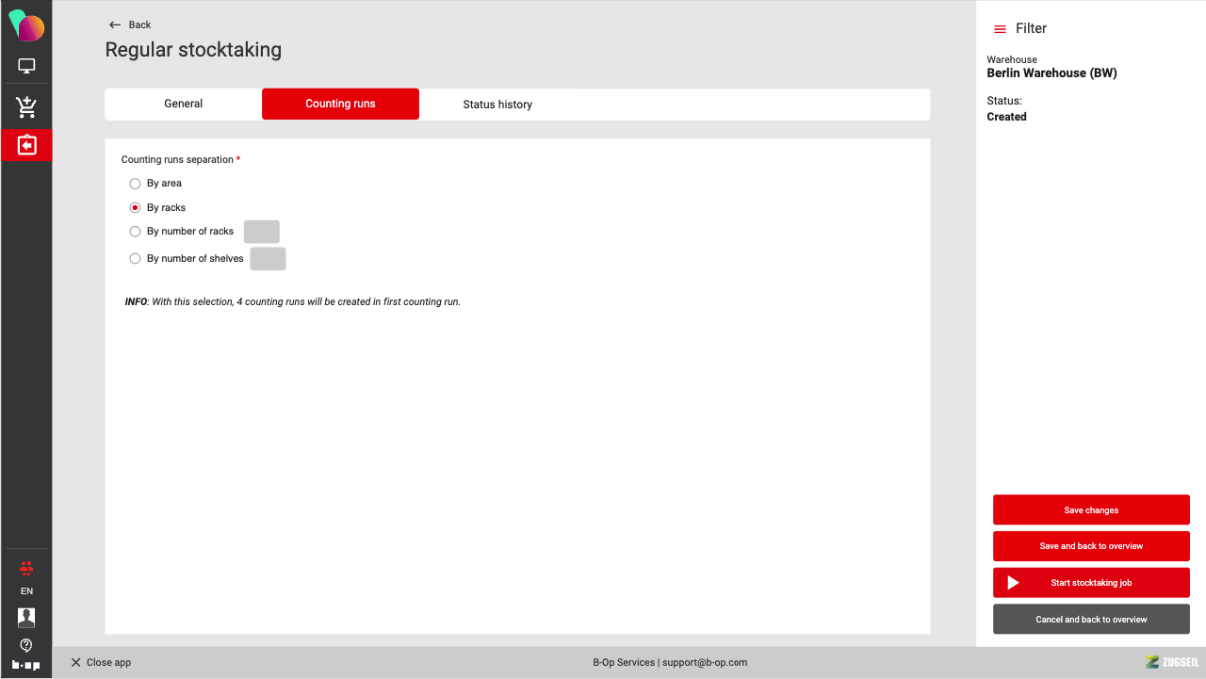Viewport: 1206px width, 679px height.
Task: Click the red Filter menu icon
Action: (x=1000, y=29)
